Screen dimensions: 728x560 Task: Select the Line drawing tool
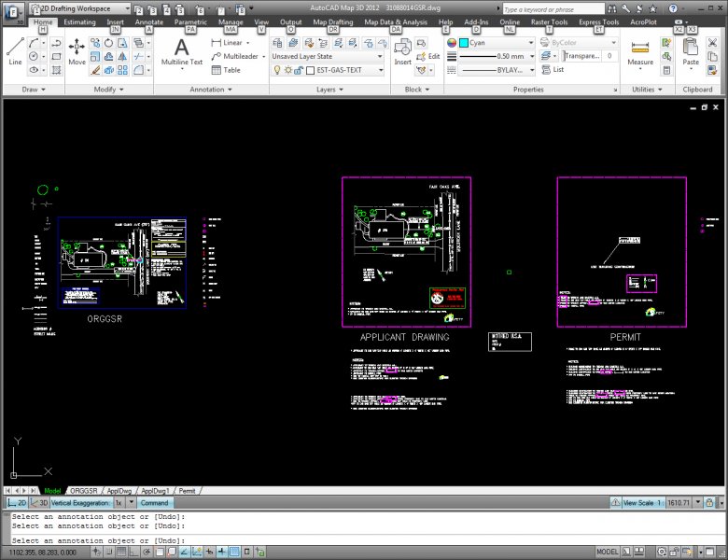pos(15,50)
